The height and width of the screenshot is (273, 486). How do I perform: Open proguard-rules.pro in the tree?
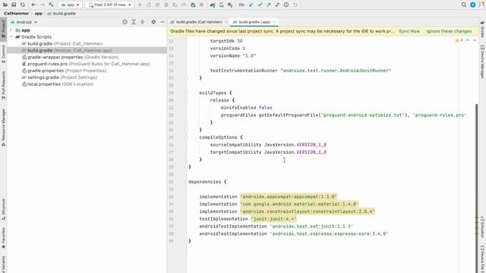pyautogui.click(x=86, y=64)
